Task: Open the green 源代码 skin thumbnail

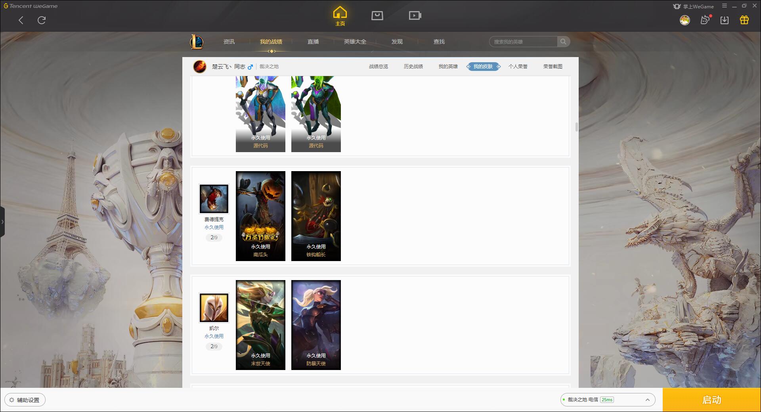Action: [x=316, y=114]
